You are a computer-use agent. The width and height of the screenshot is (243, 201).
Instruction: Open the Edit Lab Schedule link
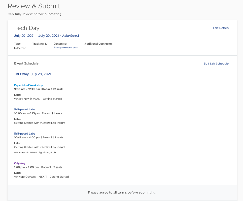pos(216,63)
